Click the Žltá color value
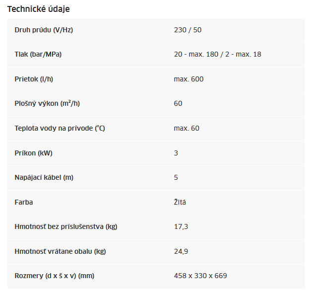The height and width of the screenshot is (297, 310). pos(180,202)
